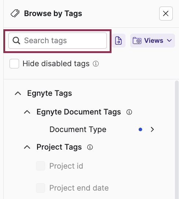Collapse the Egnyte Document Tags group
Image resolution: width=179 pixels, height=199 pixels.
[27, 112]
